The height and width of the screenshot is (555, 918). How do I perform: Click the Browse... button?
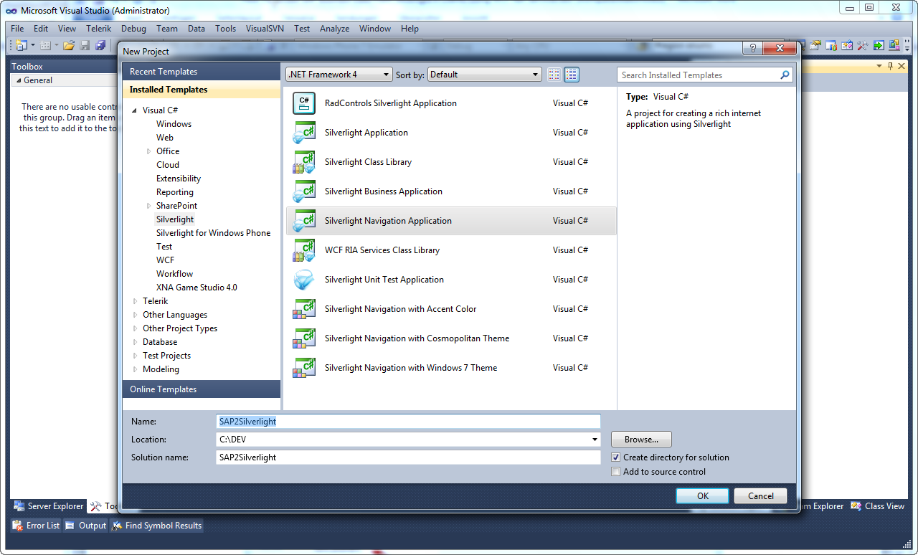click(641, 440)
